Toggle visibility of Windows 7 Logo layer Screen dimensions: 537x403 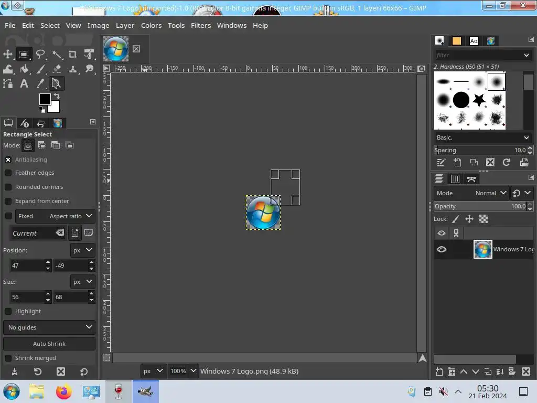click(442, 249)
